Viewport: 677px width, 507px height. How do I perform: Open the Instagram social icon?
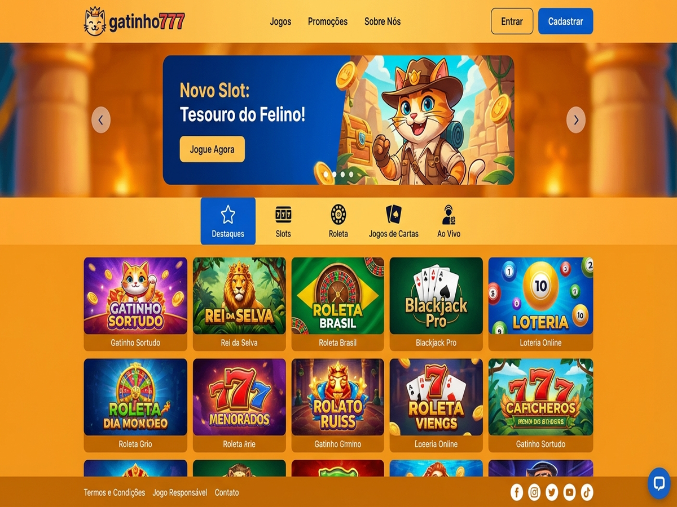pos(534,492)
